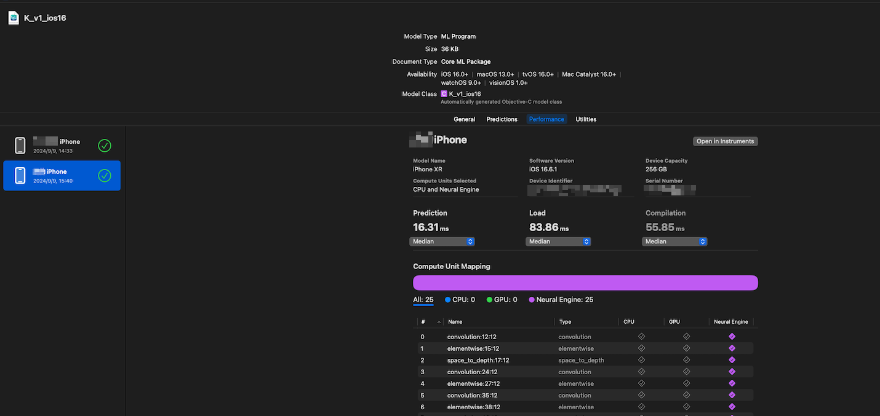880x416 pixels.
Task: Select the elementwise:15:12 row name
Action: [x=473, y=348]
